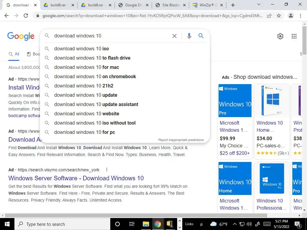Choose suggestion 'website'
Viewport: 307px width, 230px height.
point(125,114)
